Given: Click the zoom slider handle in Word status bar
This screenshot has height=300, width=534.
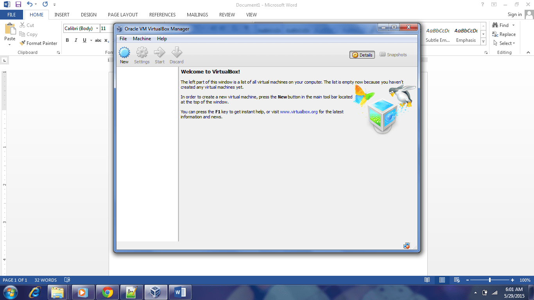Looking at the screenshot, I should coord(489,280).
